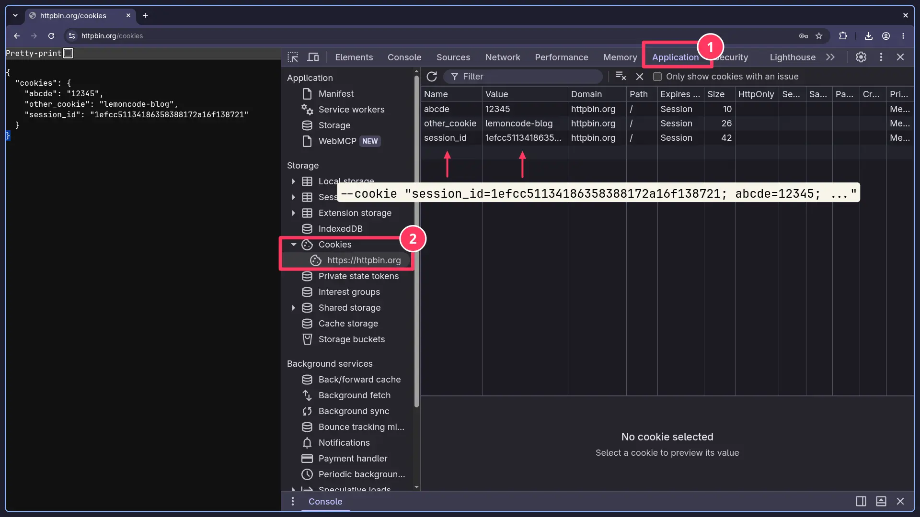Open the Chrome profile icon

886,36
